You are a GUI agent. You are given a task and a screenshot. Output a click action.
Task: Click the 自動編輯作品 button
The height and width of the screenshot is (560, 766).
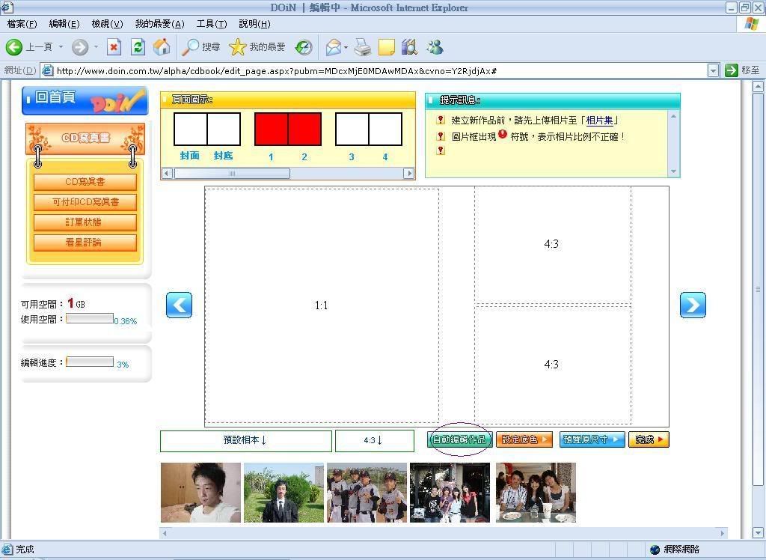coord(460,439)
